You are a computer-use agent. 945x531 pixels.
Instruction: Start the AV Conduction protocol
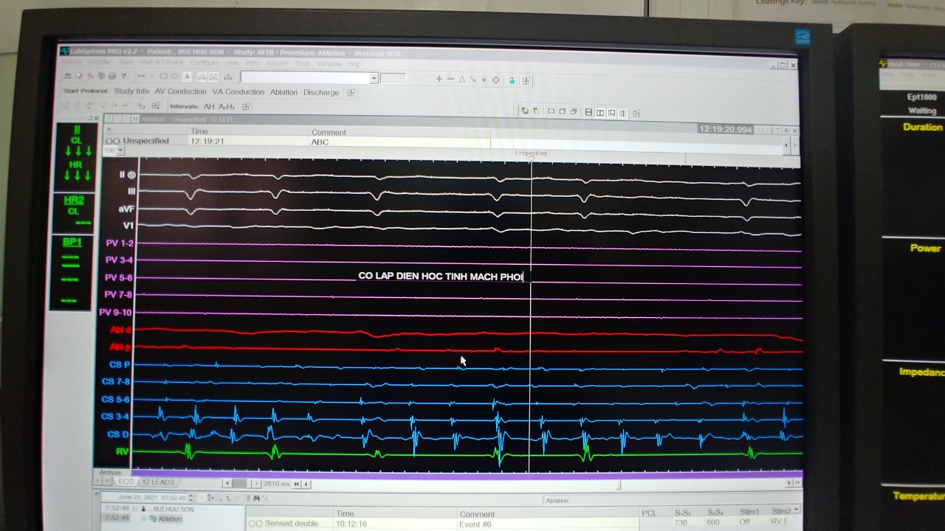[180, 91]
